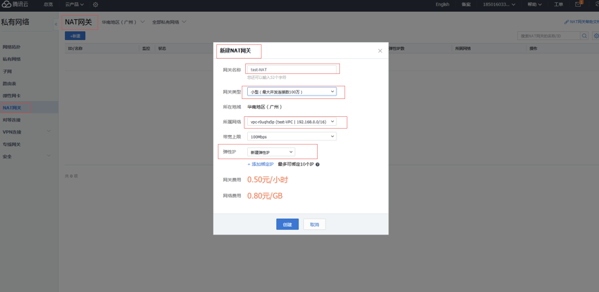
Task: Close the 新建NAT网关 dialog
Action: pyautogui.click(x=379, y=51)
